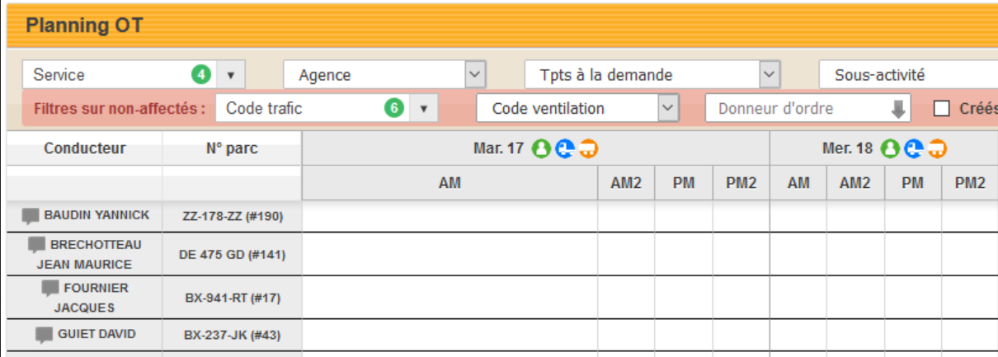
Task: Click orange trailer icon beside Mar. 17
Action: pos(588,148)
